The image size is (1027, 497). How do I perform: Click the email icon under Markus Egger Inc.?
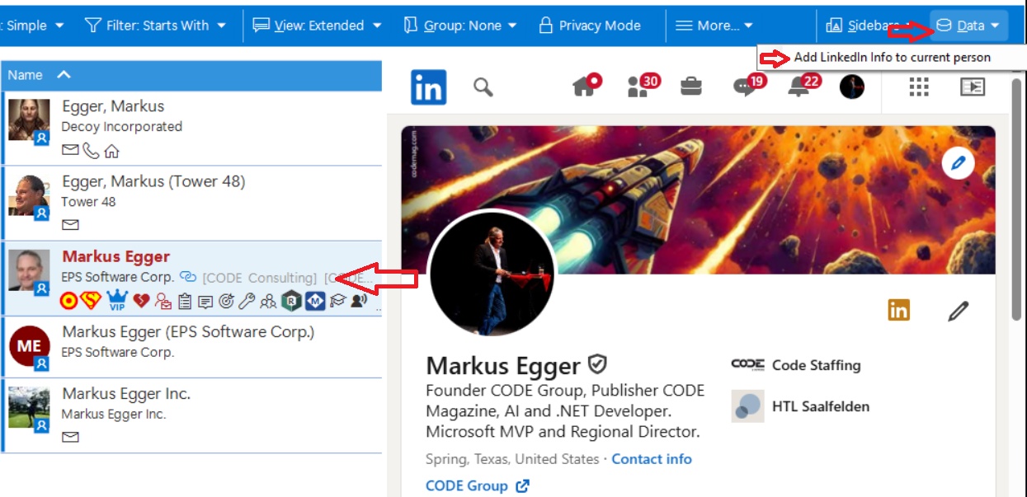click(70, 437)
